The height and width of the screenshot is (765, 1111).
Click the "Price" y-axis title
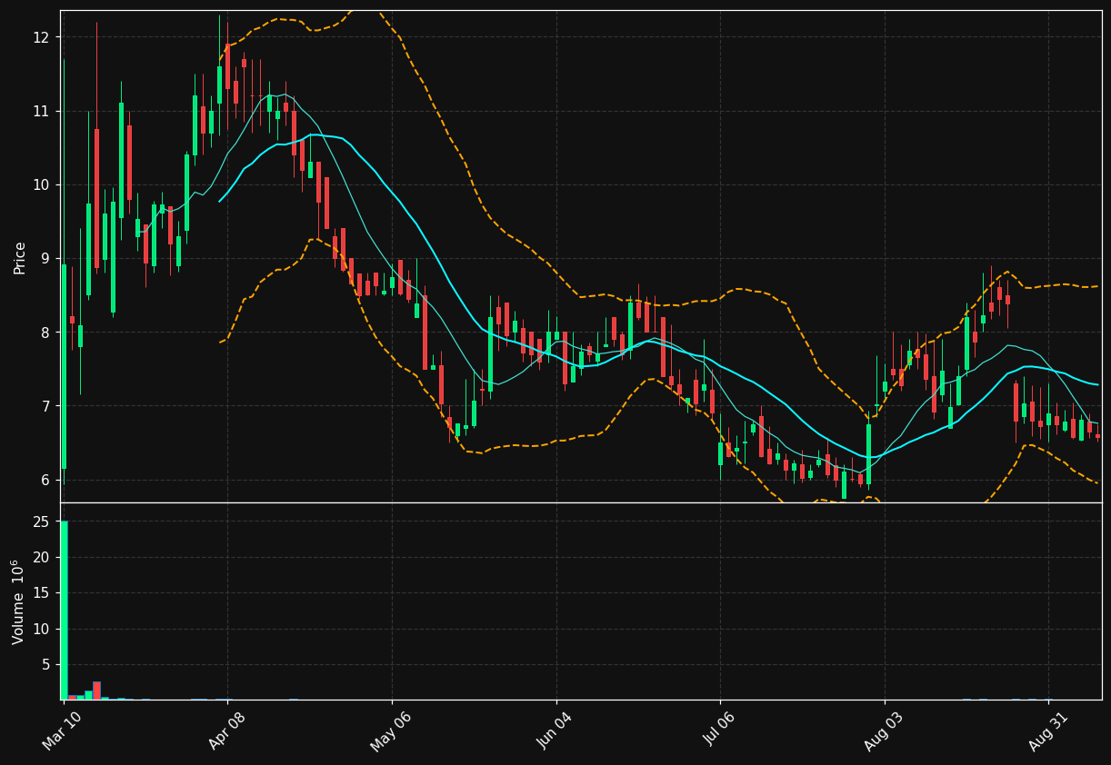click(x=19, y=257)
